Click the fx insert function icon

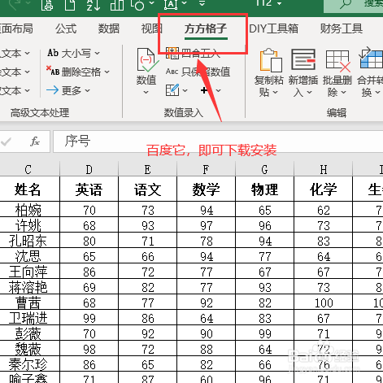click(35, 141)
